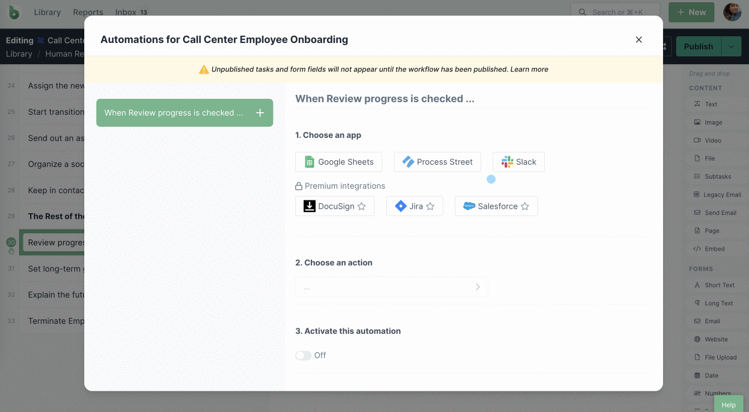The image size is (749, 412).
Task: Select task 25 Start transition
Action: [52, 112]
